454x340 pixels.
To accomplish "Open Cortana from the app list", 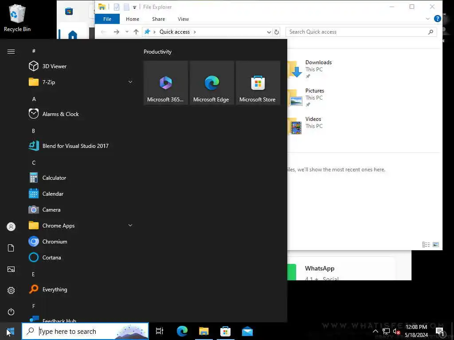I will point(81,257).
